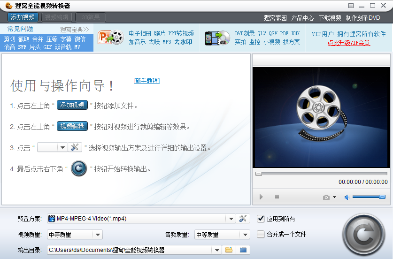
Task: Stop playback with the stop button
Action: coord(277,197)
